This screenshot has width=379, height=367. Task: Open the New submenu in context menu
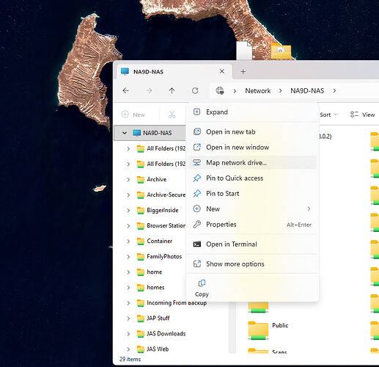(252, 209)
